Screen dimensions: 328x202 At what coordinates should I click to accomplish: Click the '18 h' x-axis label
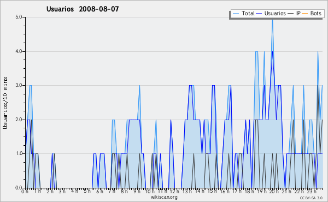(x=249, y=192)
